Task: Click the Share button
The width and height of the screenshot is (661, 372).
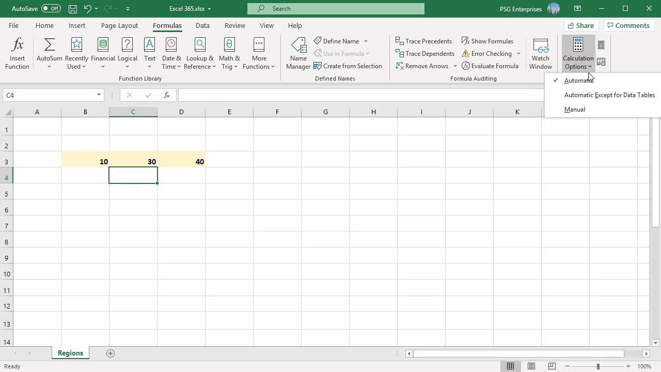Action: [x=580, y=25]
